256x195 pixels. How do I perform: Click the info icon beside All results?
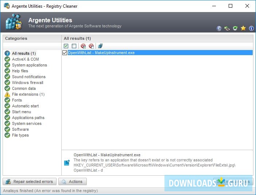(x=7, y=53)
